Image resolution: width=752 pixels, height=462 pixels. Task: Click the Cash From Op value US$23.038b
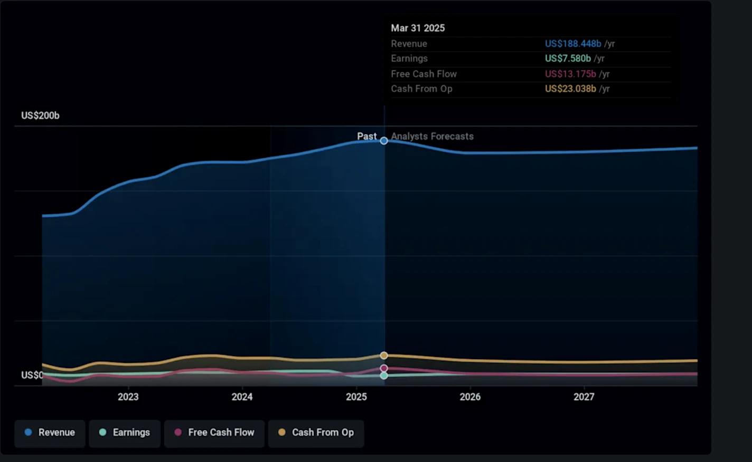(570, 89)
